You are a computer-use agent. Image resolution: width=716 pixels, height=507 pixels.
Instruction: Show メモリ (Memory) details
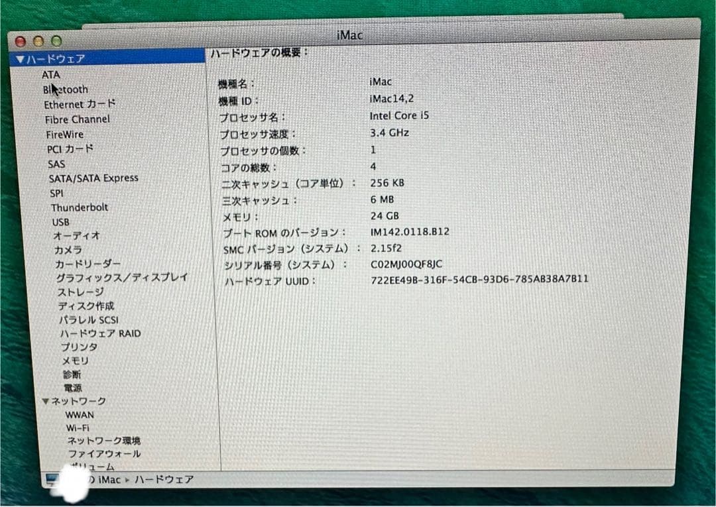click(x=74, y=361)
